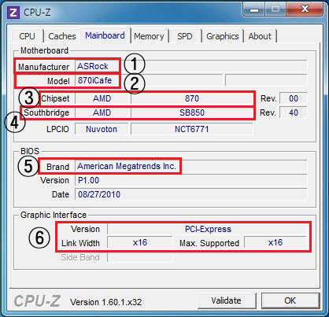Viewport: 329px width, 317px height.
Task: Click the southbridge Rev. 40 value
Action: [x=294, y=112]
